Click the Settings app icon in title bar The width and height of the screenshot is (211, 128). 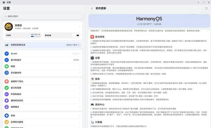(x=4, y=2)
